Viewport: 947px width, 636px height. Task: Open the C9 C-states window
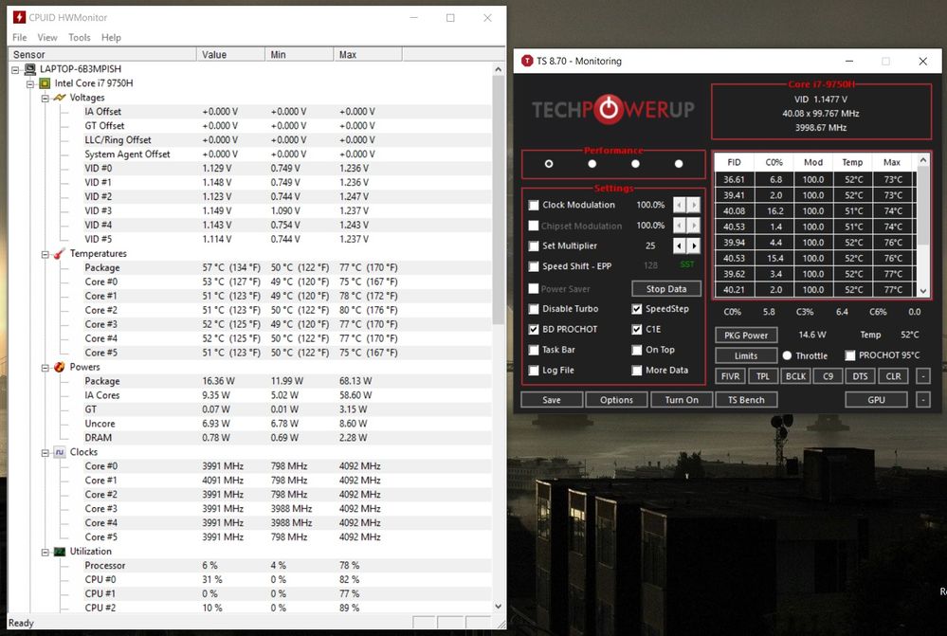click(x=828, y=376)
